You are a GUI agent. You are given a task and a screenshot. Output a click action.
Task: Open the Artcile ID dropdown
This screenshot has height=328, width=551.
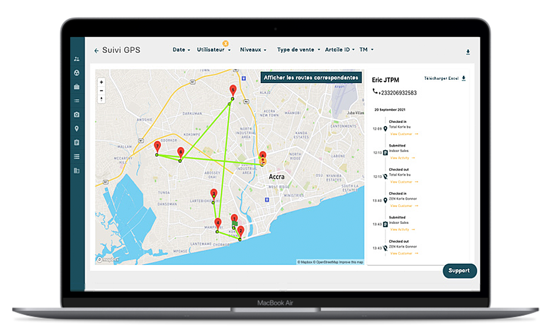340,50
